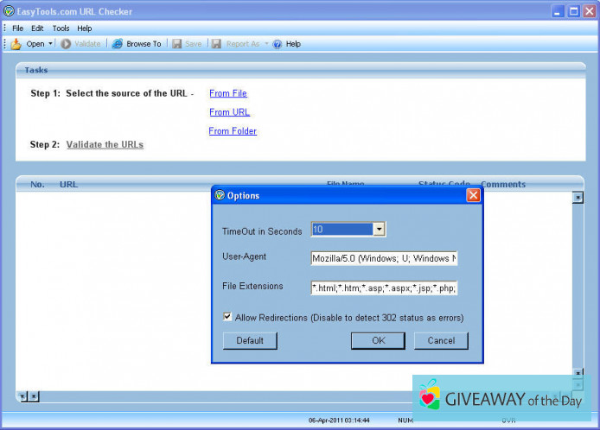Click the Report As toolbar icon
Screen dimensions: 600x430
(x=217, y=44)
